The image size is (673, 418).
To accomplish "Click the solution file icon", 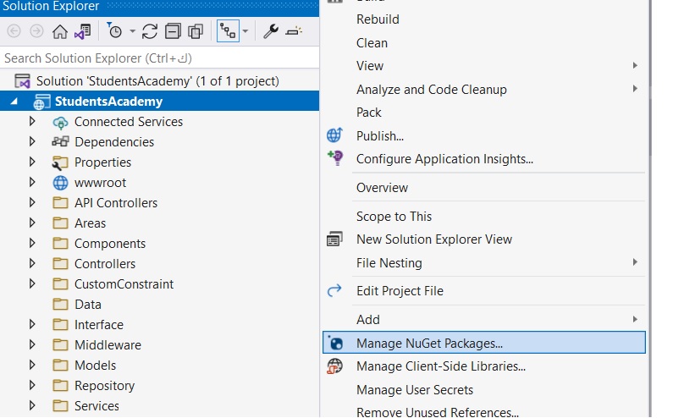I will point(22,80).
